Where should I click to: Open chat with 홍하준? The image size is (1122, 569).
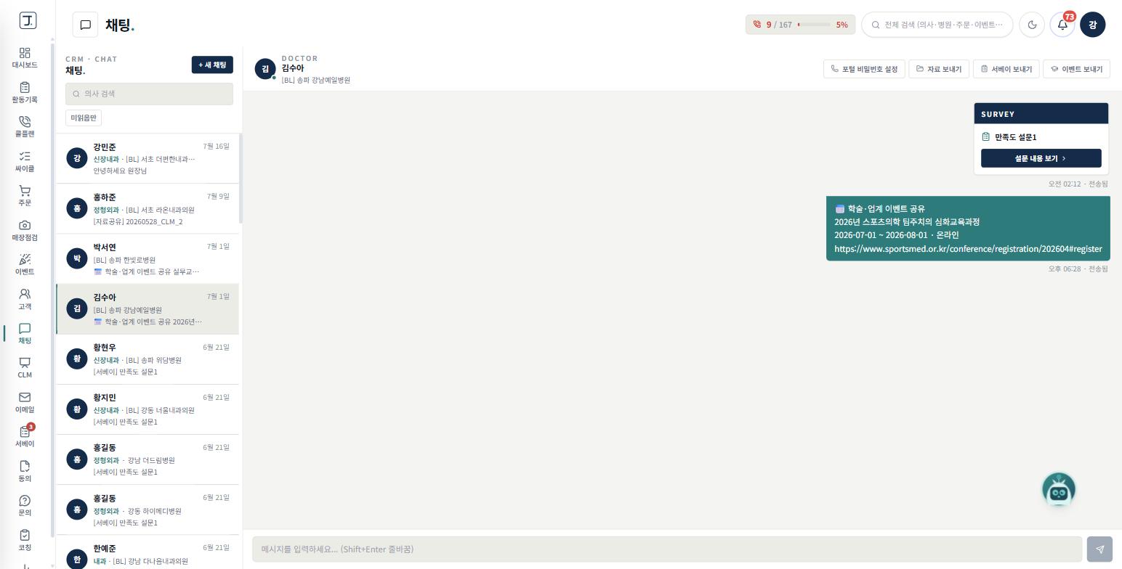[148, 208]
